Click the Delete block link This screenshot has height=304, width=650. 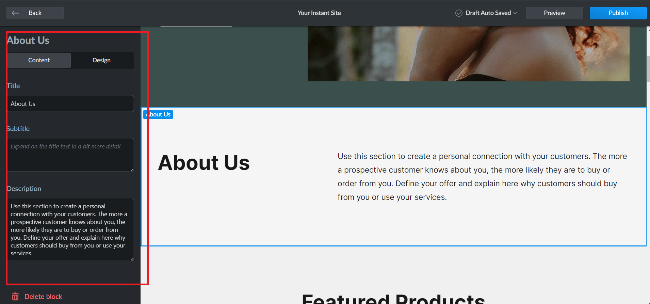click(43, 297)
